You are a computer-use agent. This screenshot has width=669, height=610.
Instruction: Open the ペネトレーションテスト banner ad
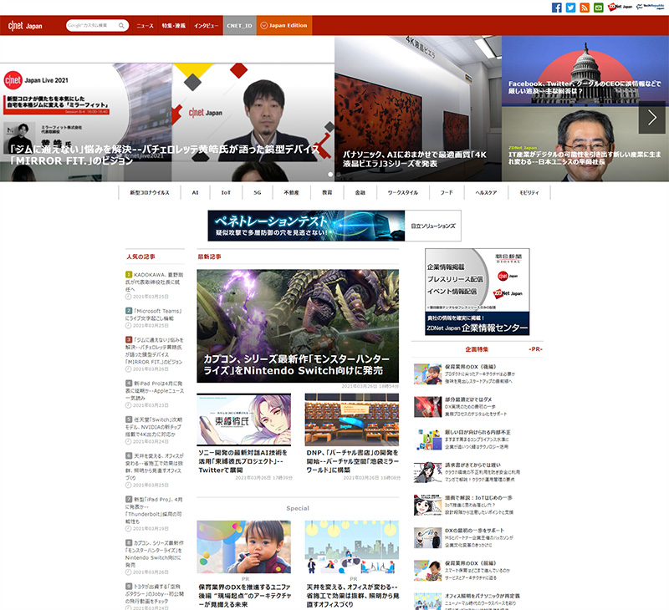coord(334,226)
